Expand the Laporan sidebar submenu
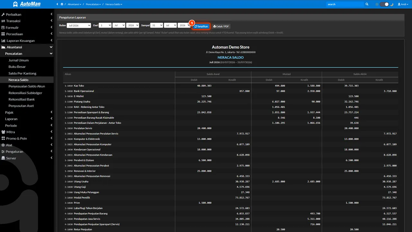 [x=27, y=119]
